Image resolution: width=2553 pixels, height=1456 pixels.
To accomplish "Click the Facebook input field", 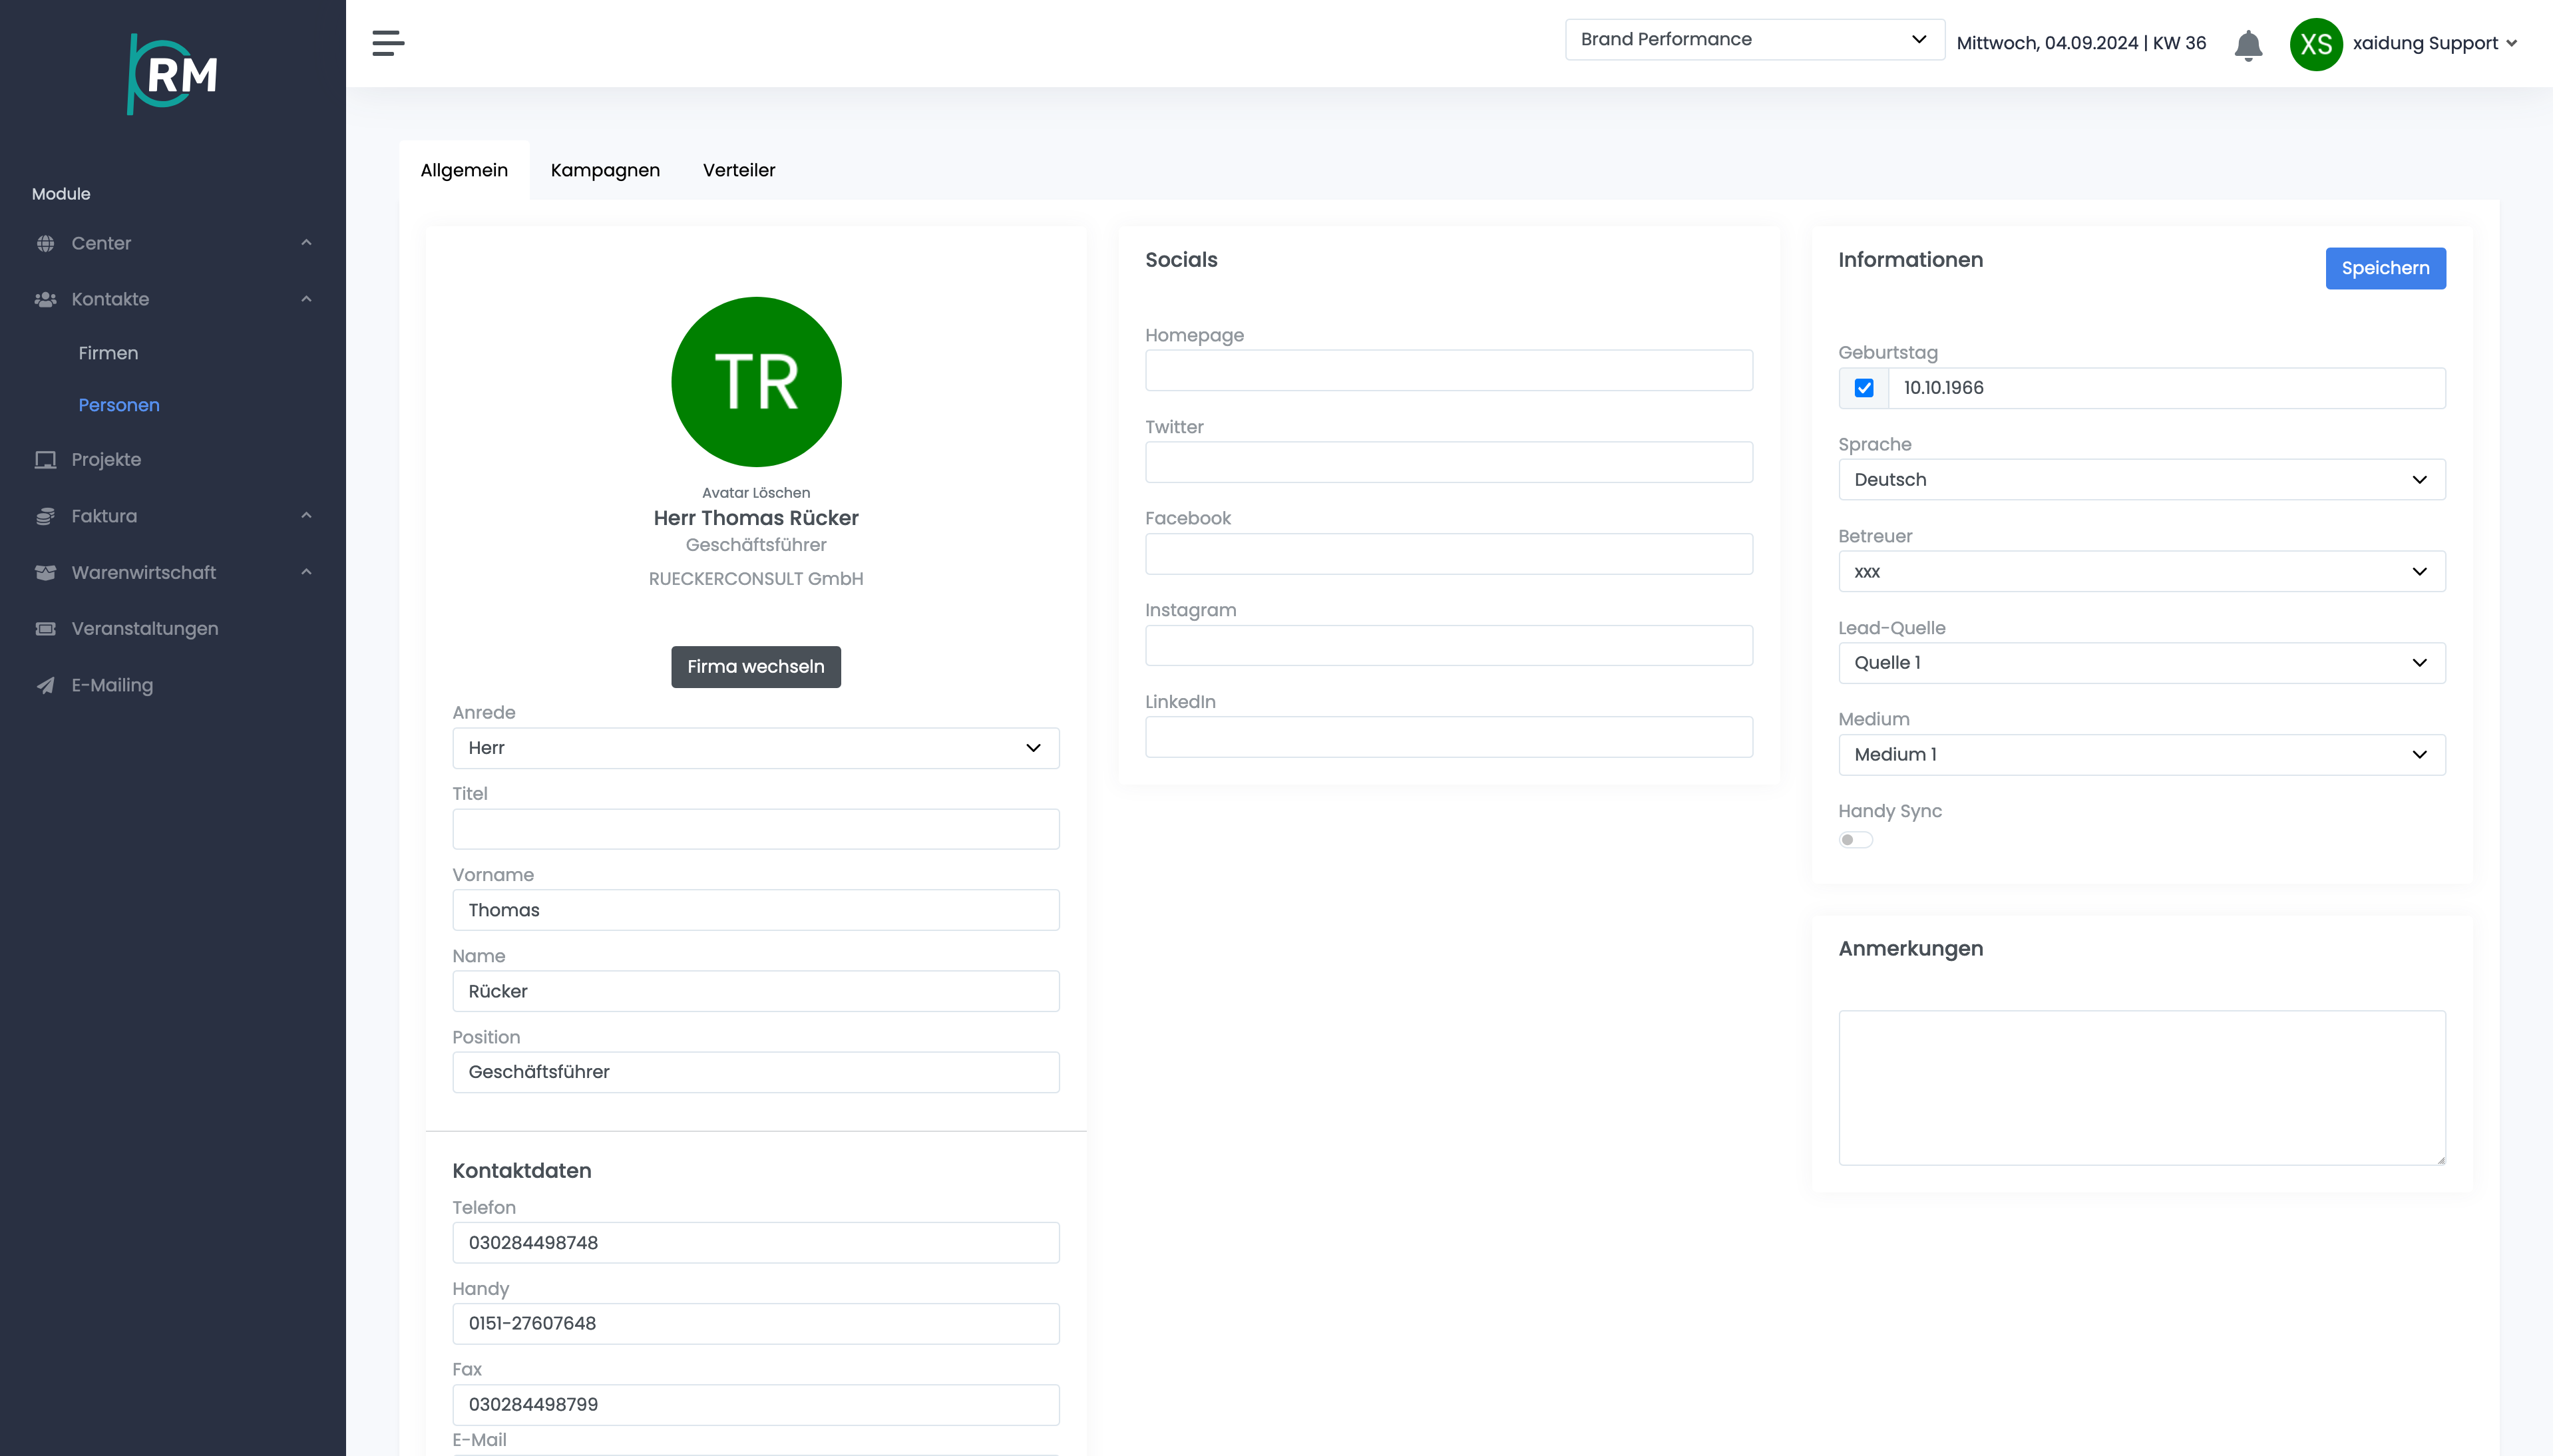I will (x=1448, y=554).
